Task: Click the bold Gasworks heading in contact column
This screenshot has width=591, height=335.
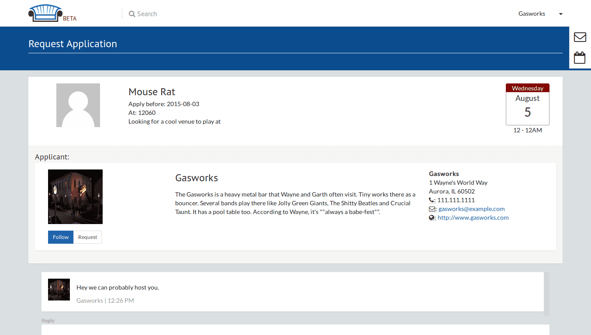Action: 444,174
